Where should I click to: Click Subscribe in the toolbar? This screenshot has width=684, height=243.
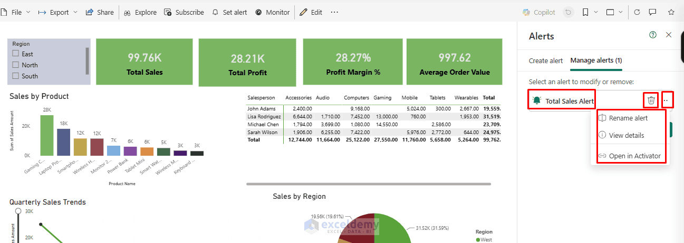tap(184, 12)
